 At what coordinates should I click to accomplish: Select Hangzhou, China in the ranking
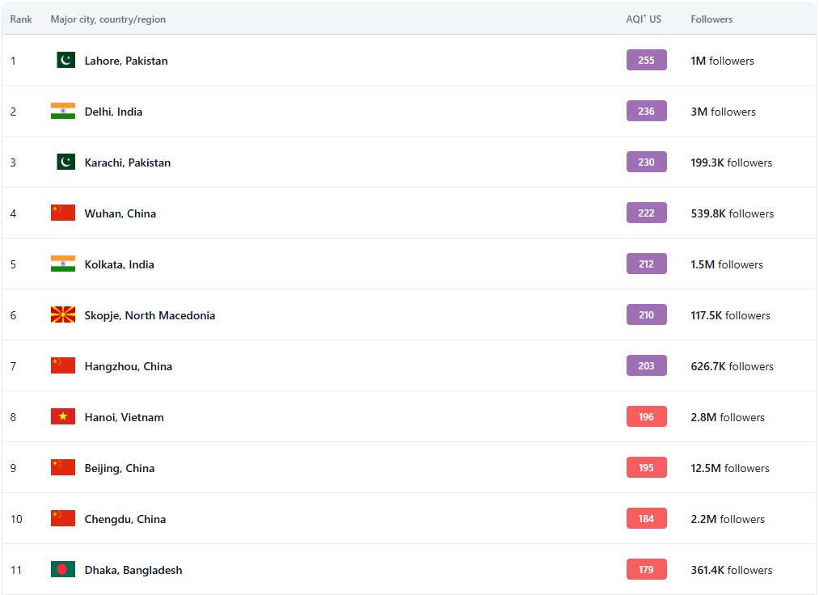pos(128,366)
